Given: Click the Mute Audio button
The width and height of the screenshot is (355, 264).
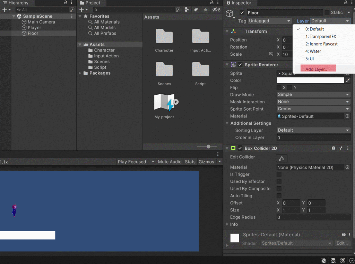Looking at the screenshot, I should pyautogui.click(x=170, y=162).
